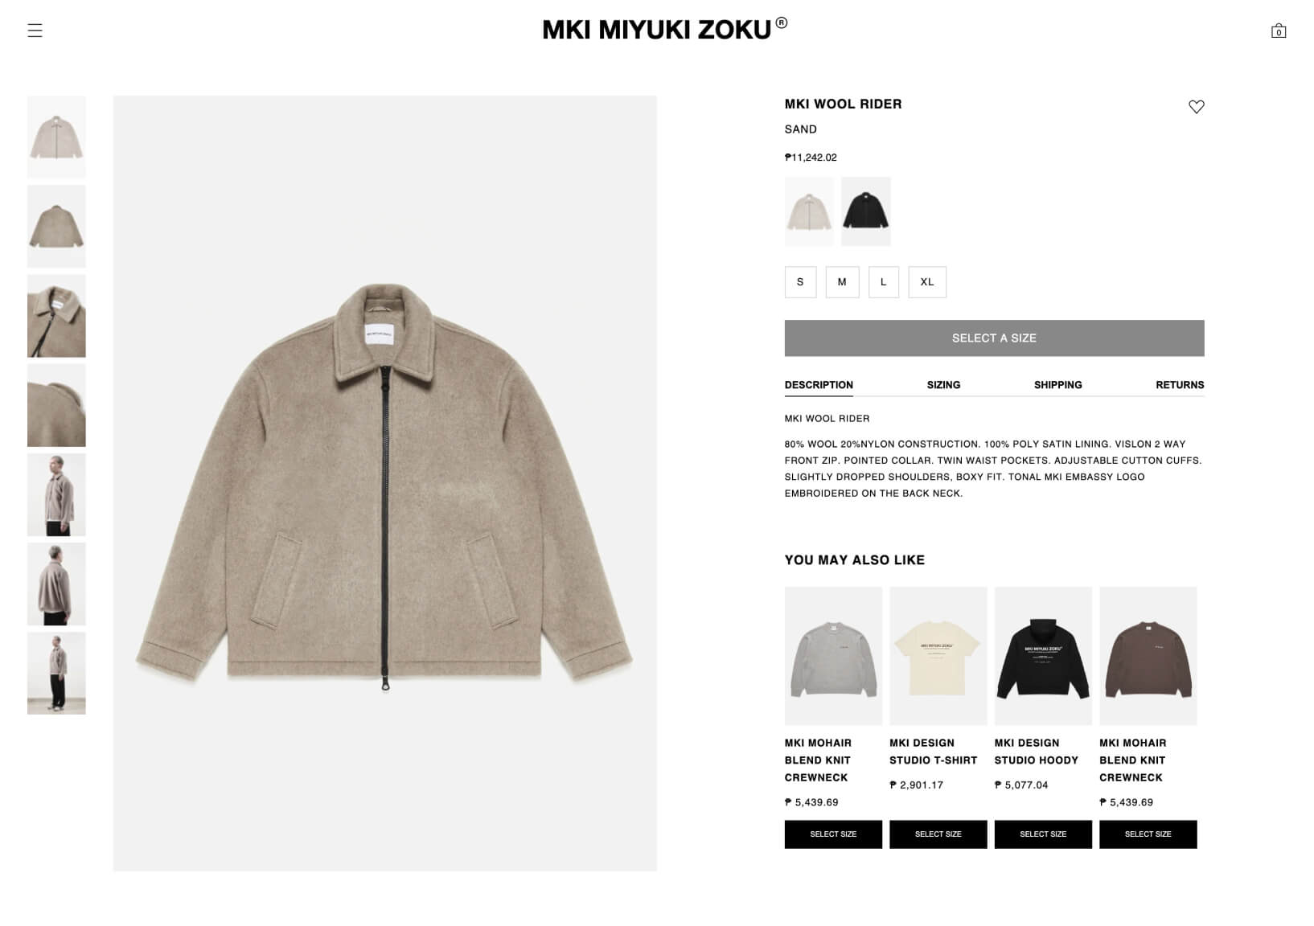Viewport: 1314px width, 926px height.
Task: View the collar label close-up thumbnail
Action: pyautogui.click(x=56, y=316)
